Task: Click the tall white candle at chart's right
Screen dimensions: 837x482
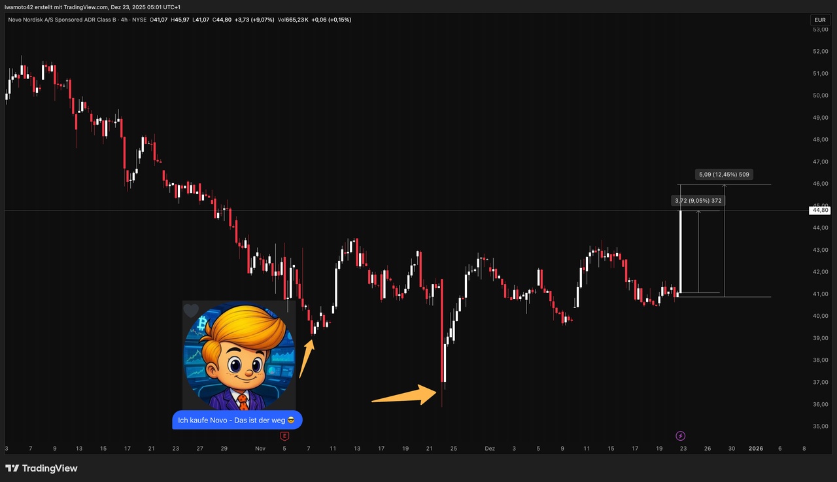Action: click(x=681, y=252)
